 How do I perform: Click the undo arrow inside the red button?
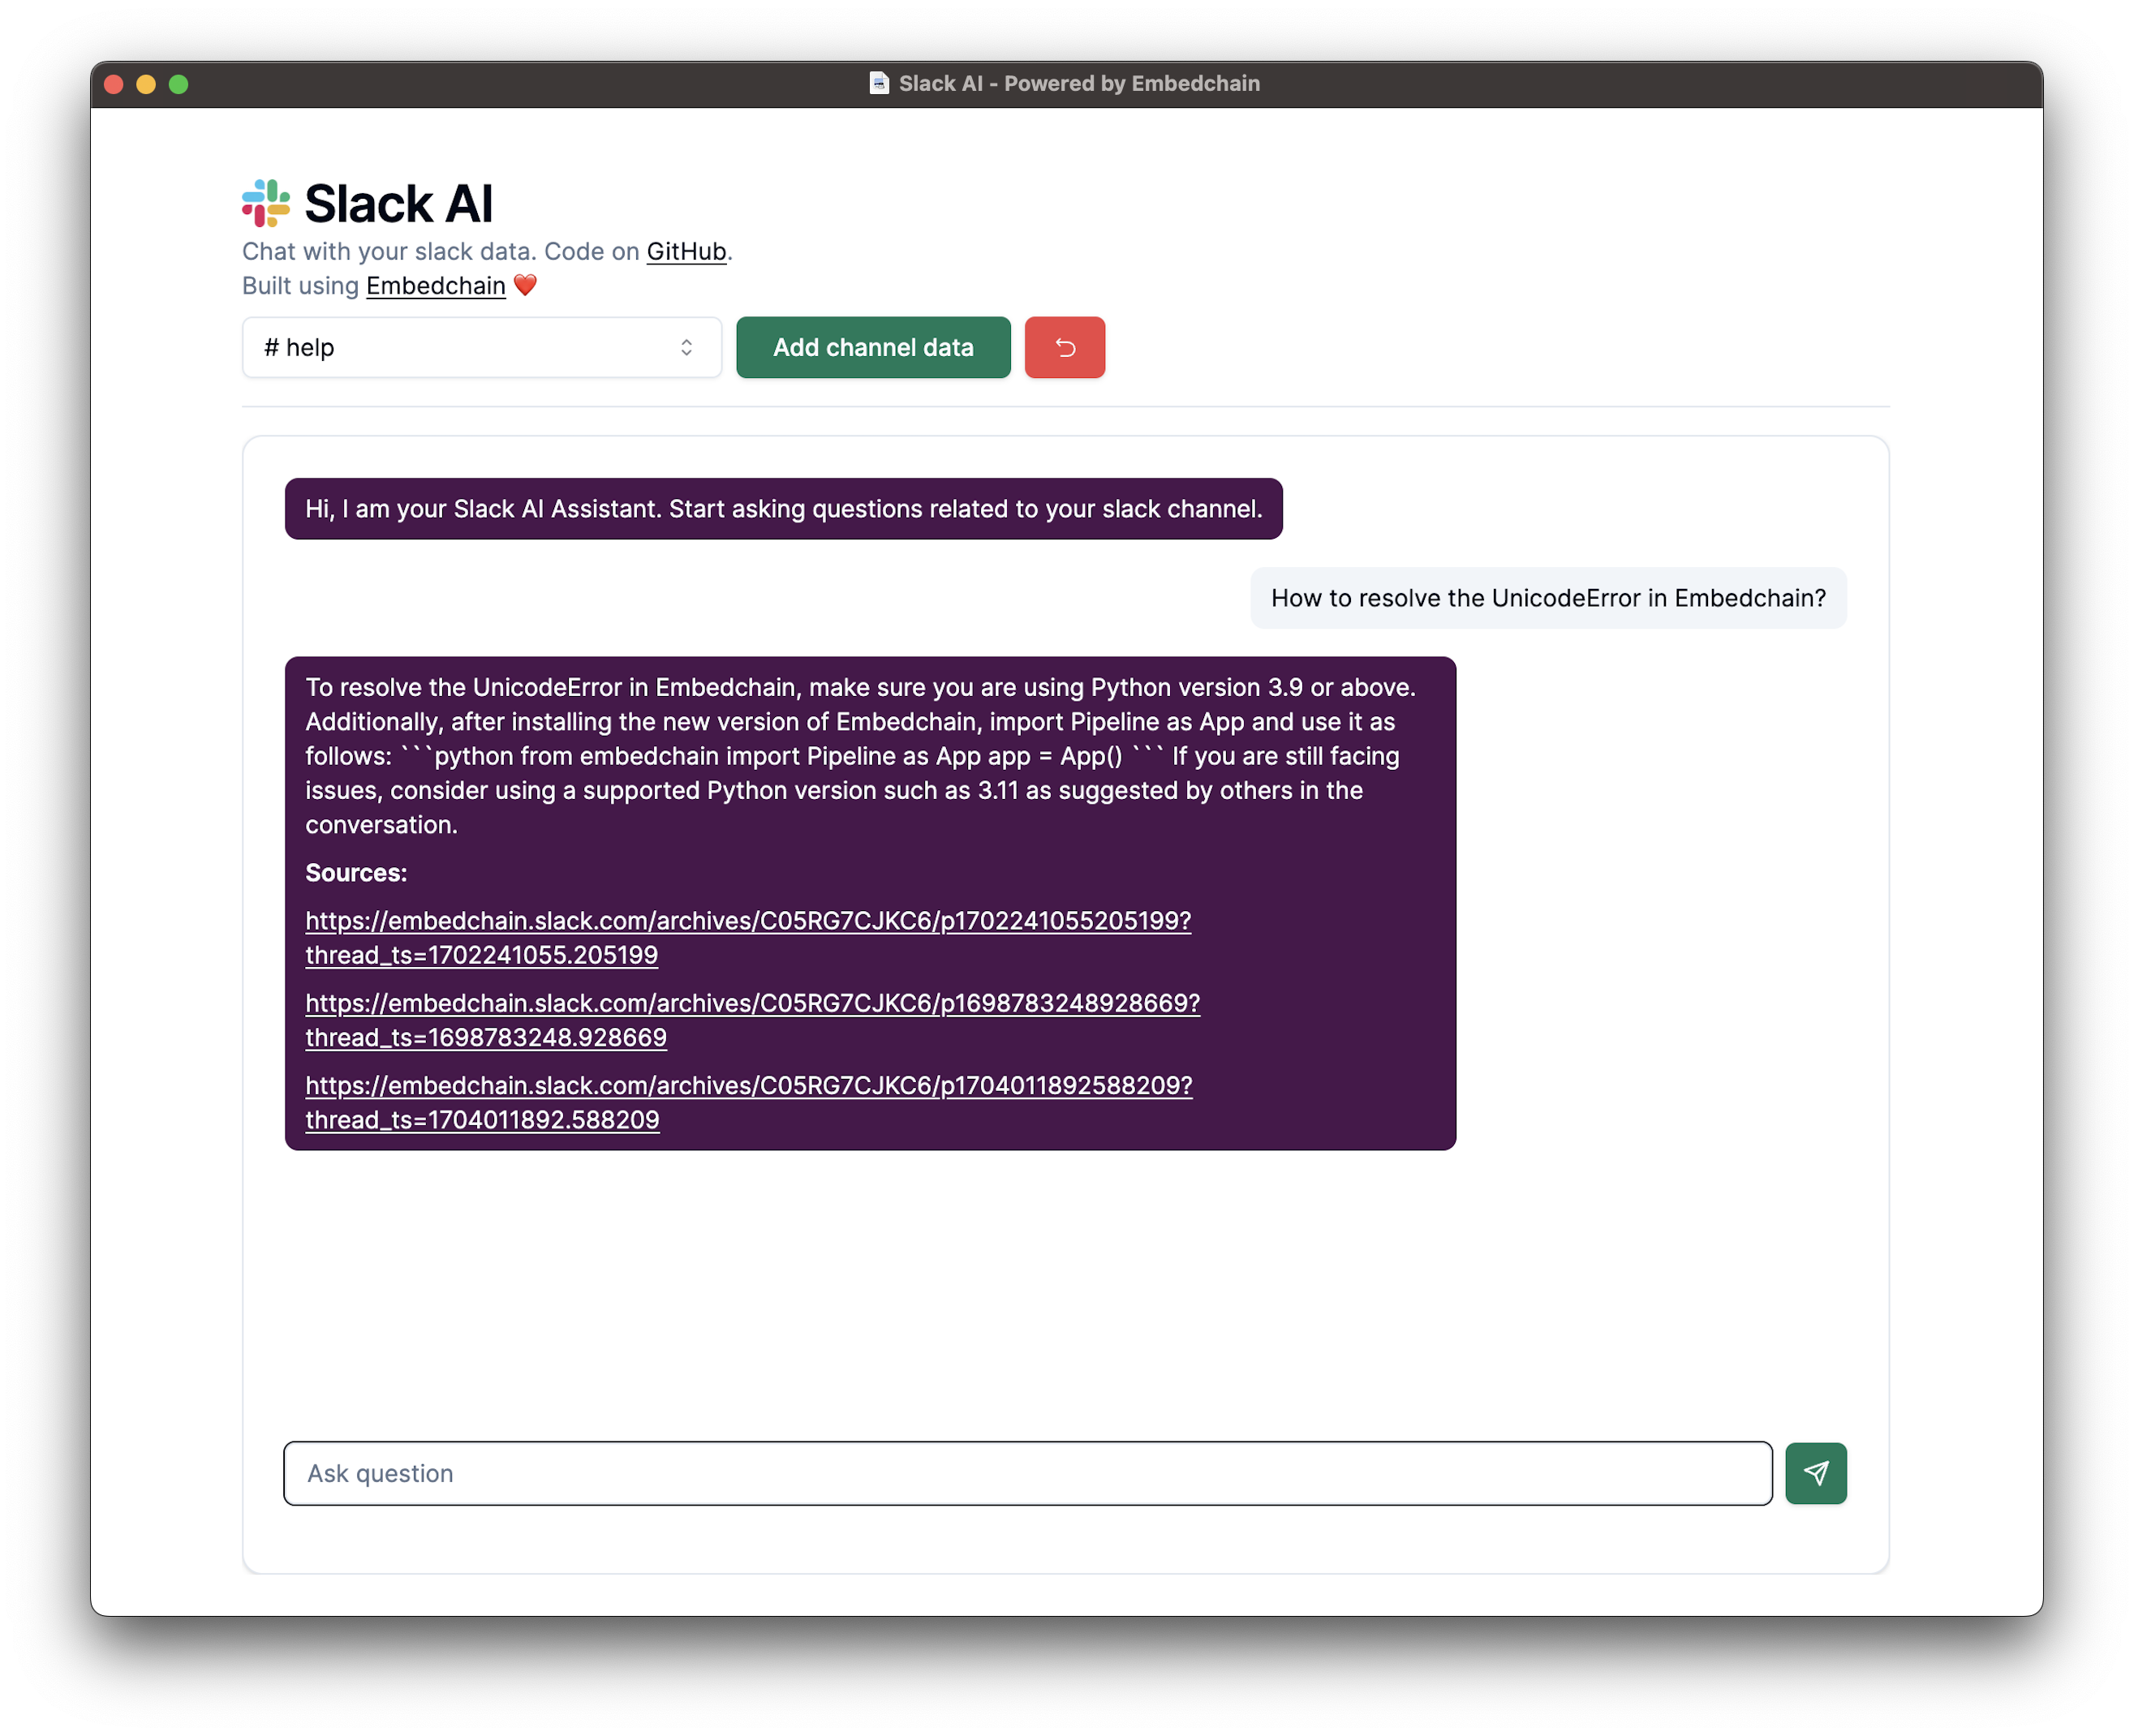[1064, 347]
